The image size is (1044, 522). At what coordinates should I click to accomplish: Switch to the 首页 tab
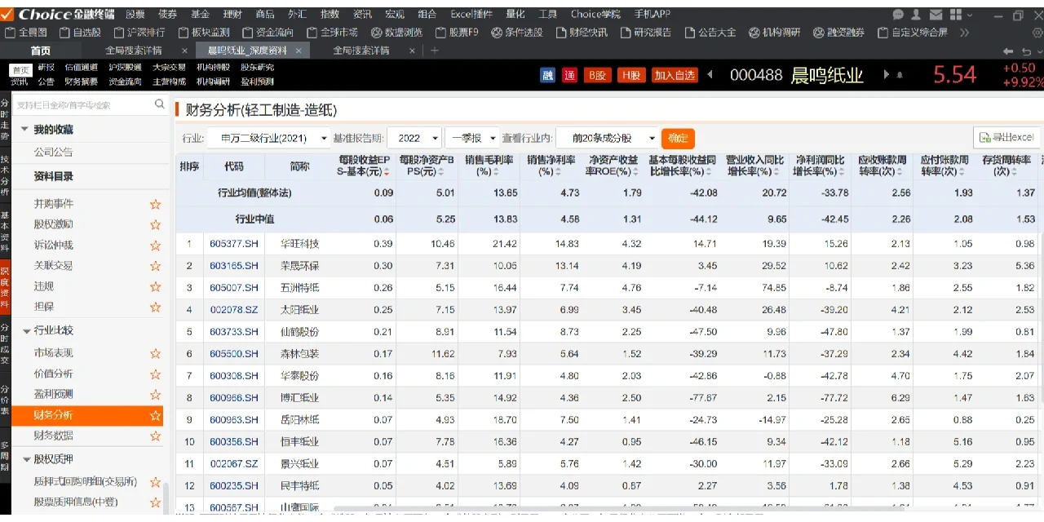(x=41, y=51)
